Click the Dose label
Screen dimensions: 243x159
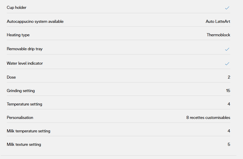(11, 77)
